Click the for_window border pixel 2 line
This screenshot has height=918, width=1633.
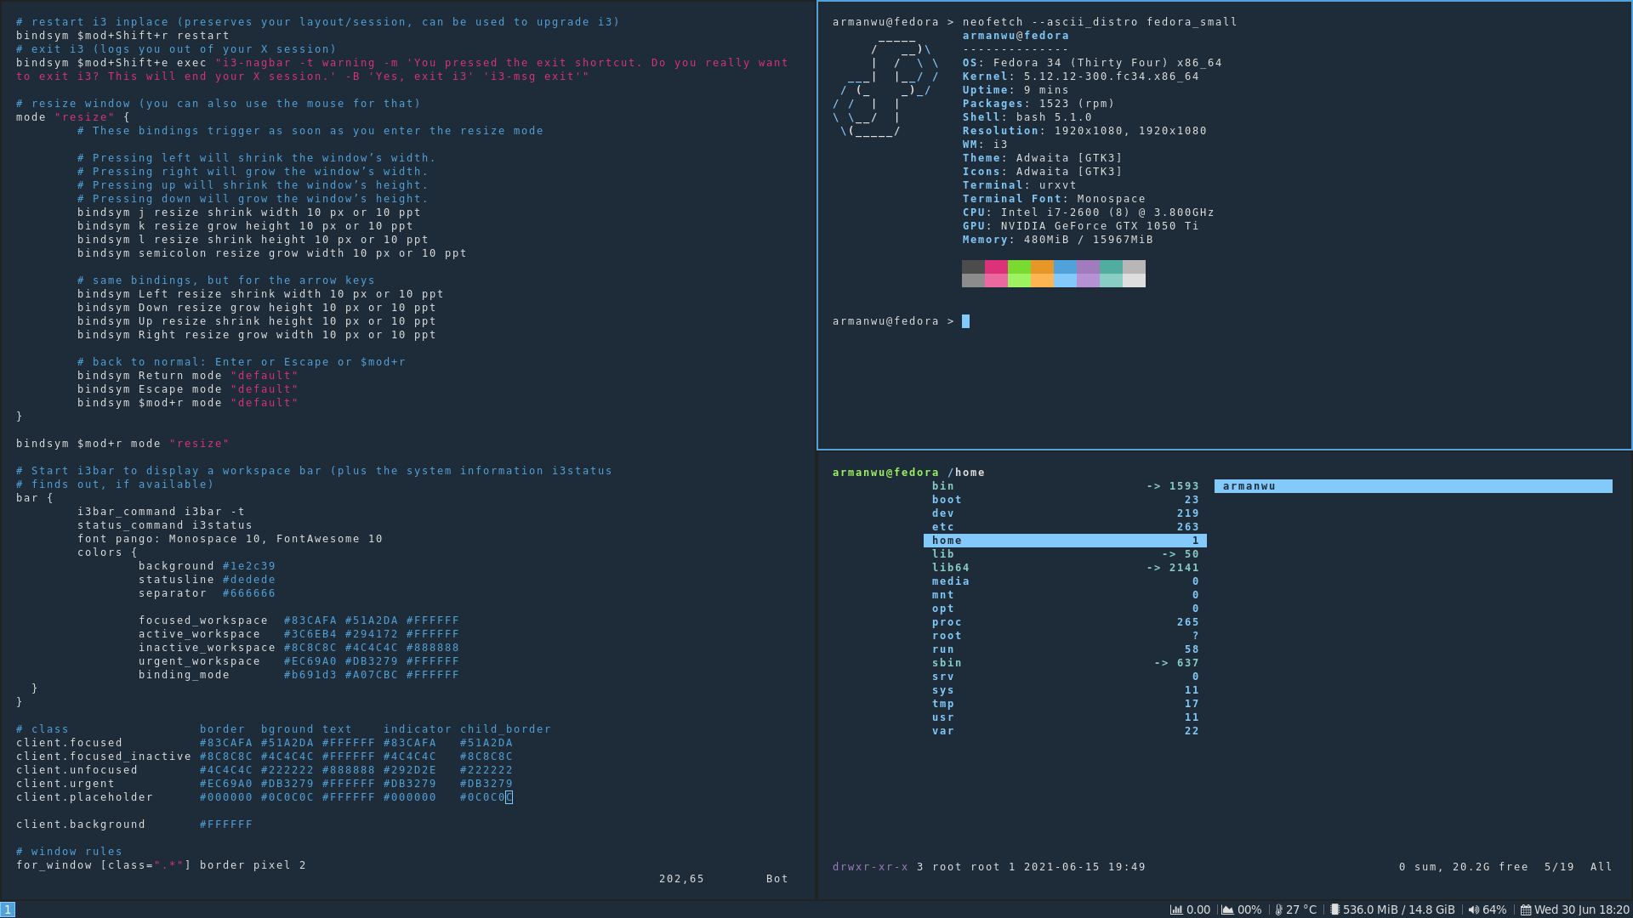(161, 865)
